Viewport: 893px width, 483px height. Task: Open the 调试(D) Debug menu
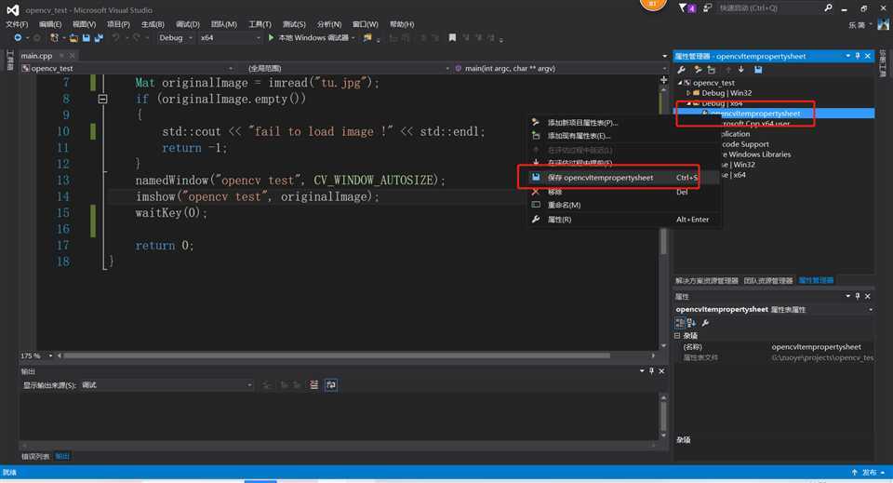point(187,24)
